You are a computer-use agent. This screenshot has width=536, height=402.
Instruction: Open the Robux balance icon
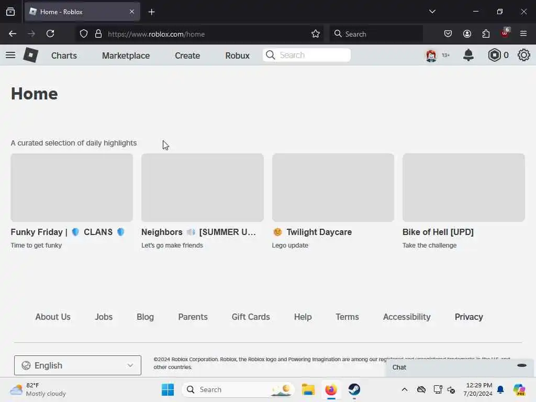coord(494,55)
